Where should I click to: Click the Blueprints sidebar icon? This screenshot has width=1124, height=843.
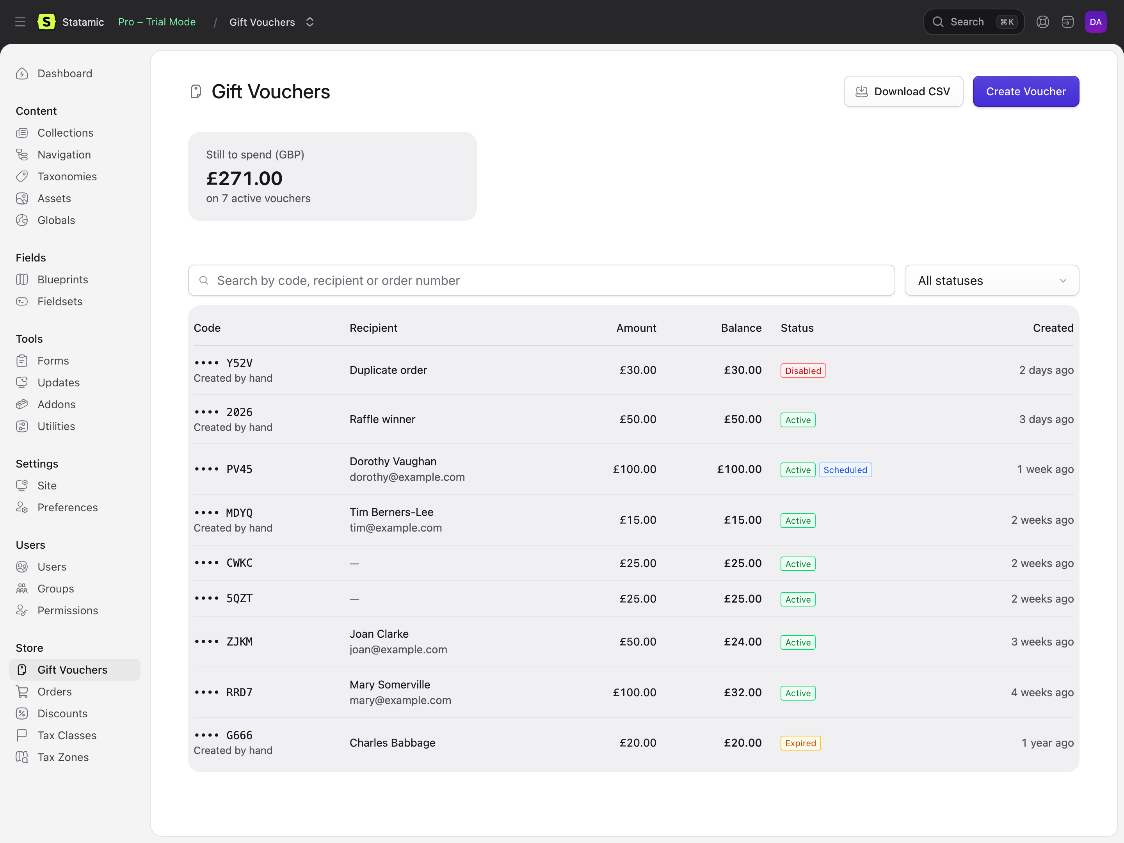click(x=22, y=279)
